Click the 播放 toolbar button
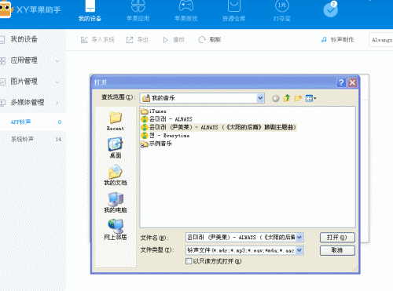 tap(174, 40)
